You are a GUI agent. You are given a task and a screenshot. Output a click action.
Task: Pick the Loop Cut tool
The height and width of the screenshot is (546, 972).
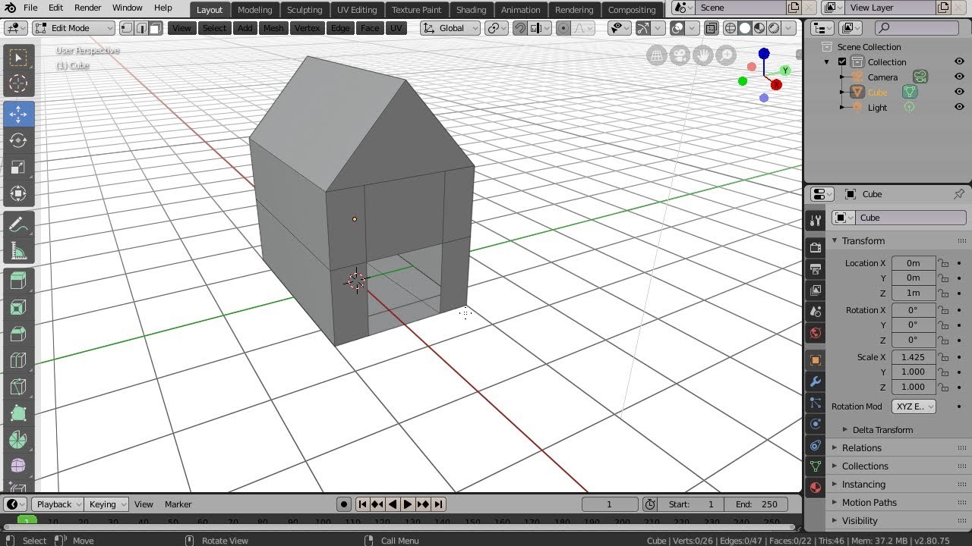coord(18,361)
